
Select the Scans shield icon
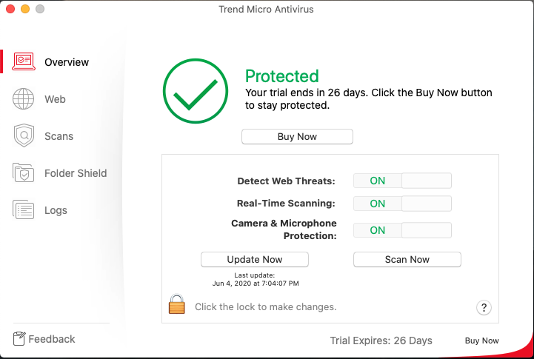point(24,136)
